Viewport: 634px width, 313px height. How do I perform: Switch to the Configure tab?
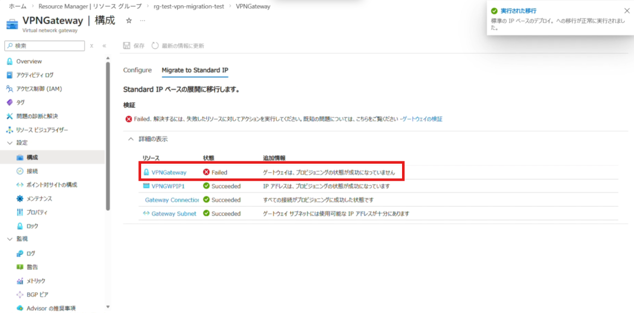pos(137,71)
